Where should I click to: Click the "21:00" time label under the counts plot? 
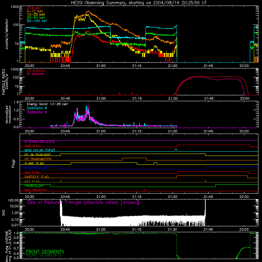[101, 66]
